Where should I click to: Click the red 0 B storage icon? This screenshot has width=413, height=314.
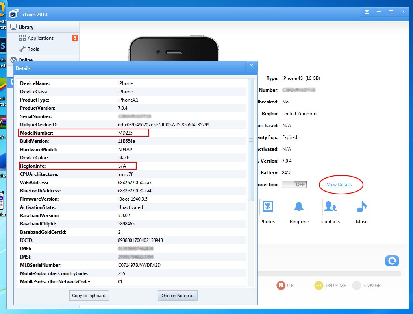281,285
